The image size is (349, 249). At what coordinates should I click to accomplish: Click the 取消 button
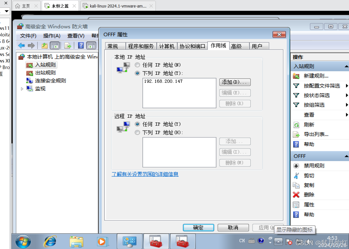click(233, 228)
